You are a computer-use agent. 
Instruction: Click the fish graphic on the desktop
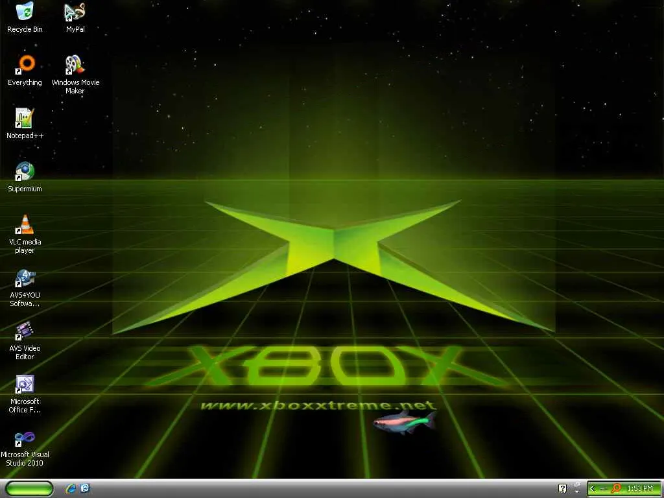[x=405, y=421]
